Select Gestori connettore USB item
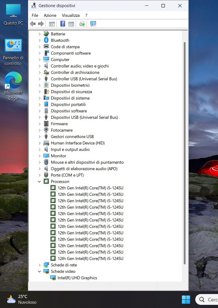218x308 pixels. click(x=72, y=137)
